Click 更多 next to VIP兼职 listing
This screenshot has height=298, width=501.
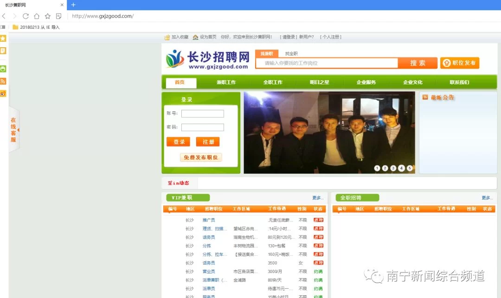coord(317,197)
